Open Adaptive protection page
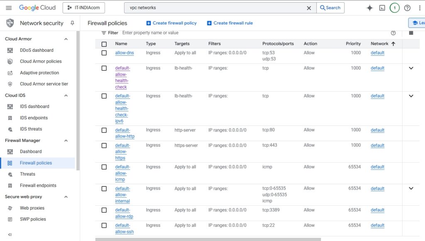 pyautogui.click(x=39, y=73)
